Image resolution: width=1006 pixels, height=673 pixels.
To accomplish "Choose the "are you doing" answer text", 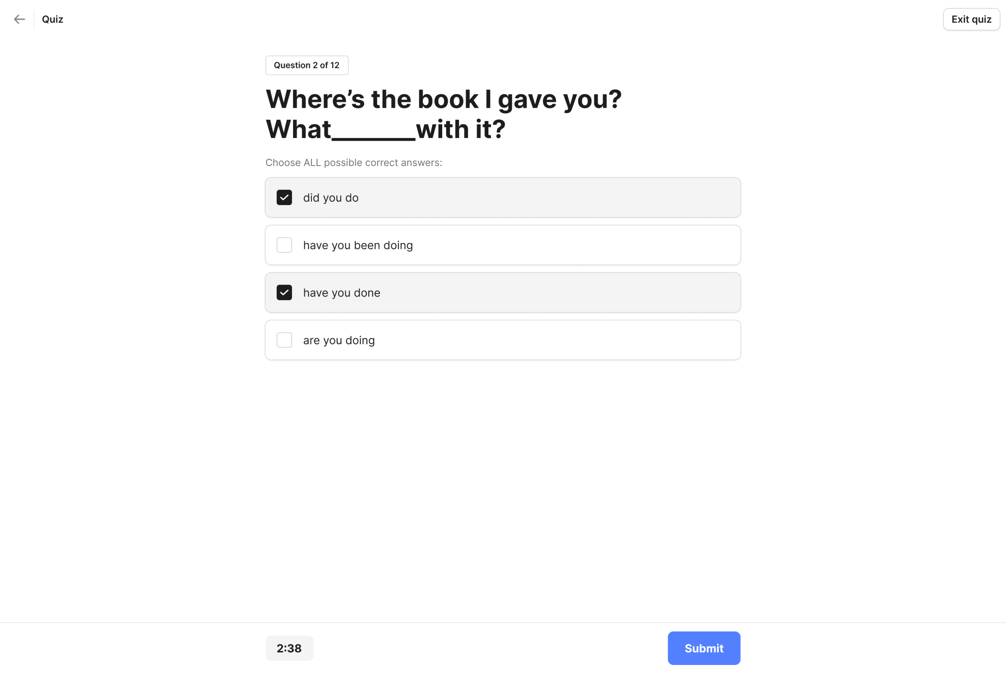I will click(x=339, y=340).
